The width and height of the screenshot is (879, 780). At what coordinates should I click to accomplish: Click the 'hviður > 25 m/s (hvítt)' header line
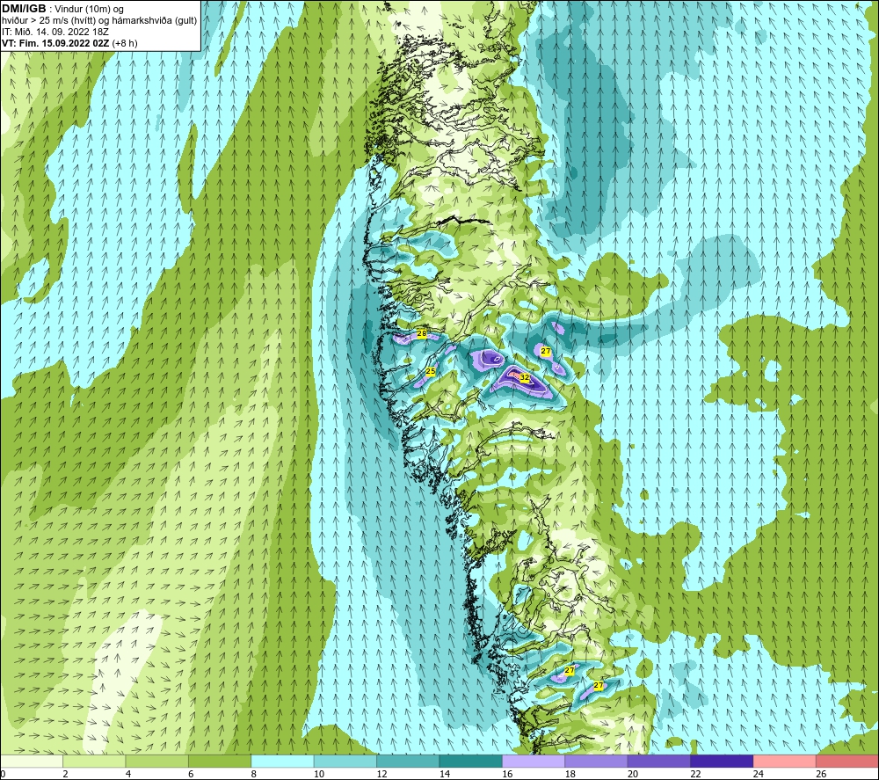99,21
